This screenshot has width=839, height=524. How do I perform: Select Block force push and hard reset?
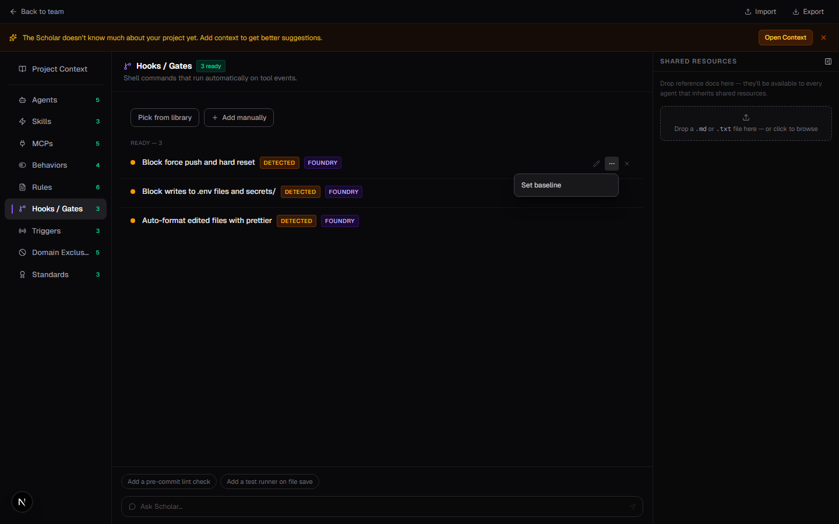(x=198, y=162)
